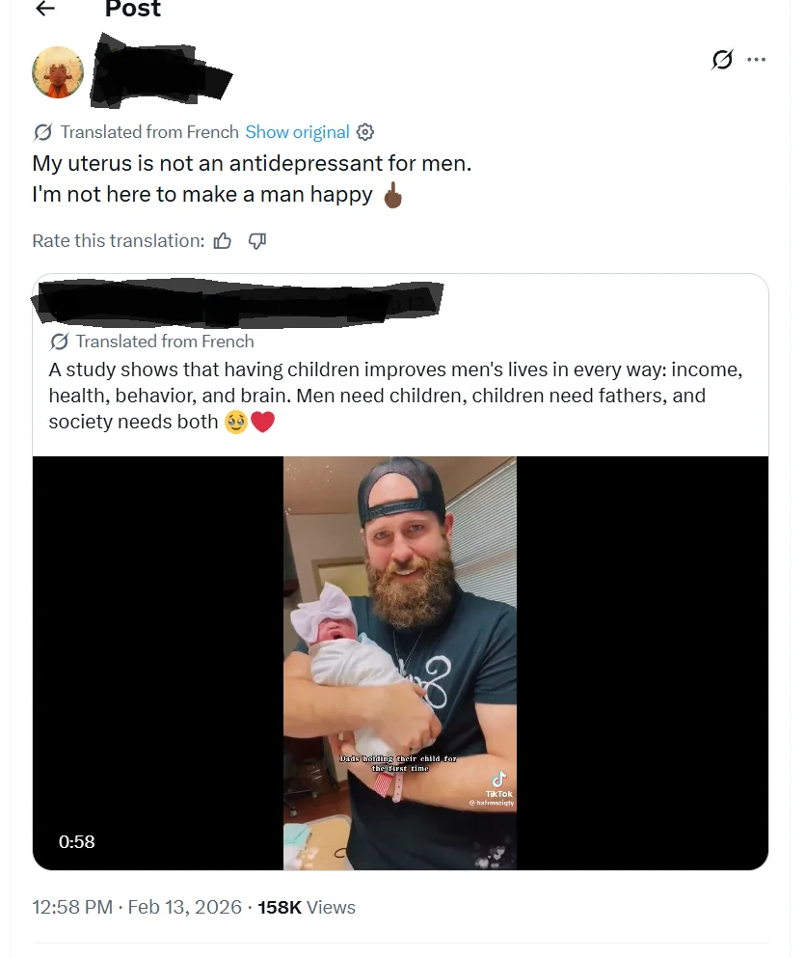The image size is (805, 958).
Task: Click the translate icon inside quoted post
Action: pos(59,342)
